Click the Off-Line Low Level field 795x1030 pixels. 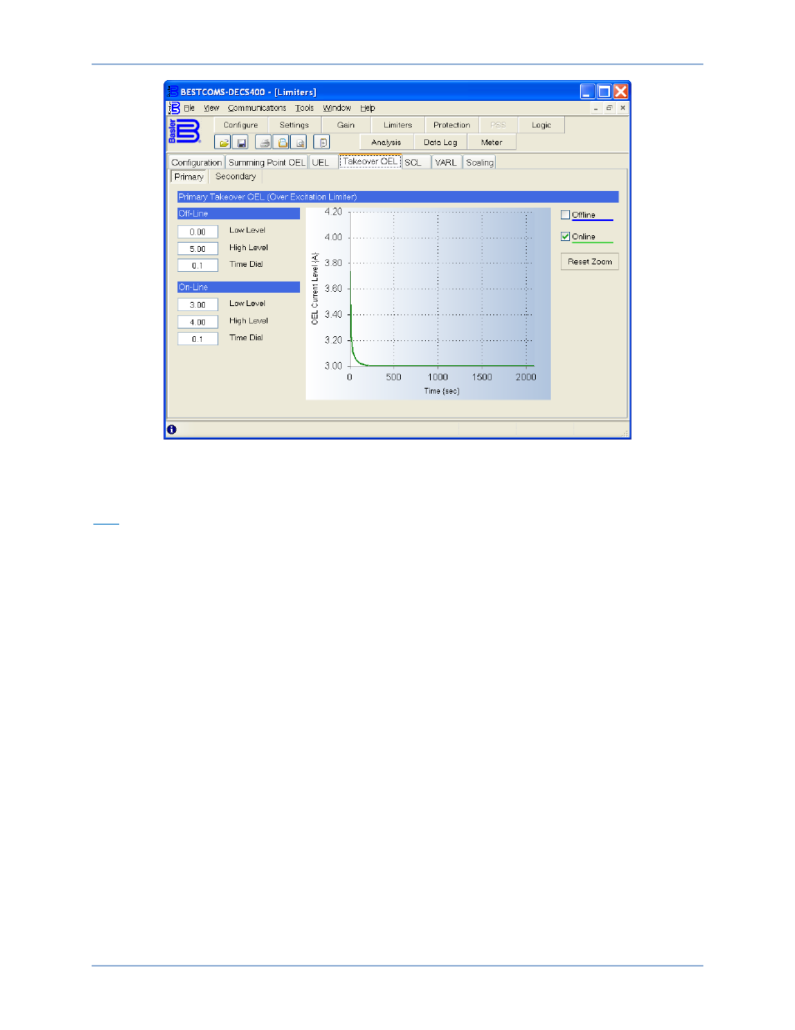coord(197,232)
